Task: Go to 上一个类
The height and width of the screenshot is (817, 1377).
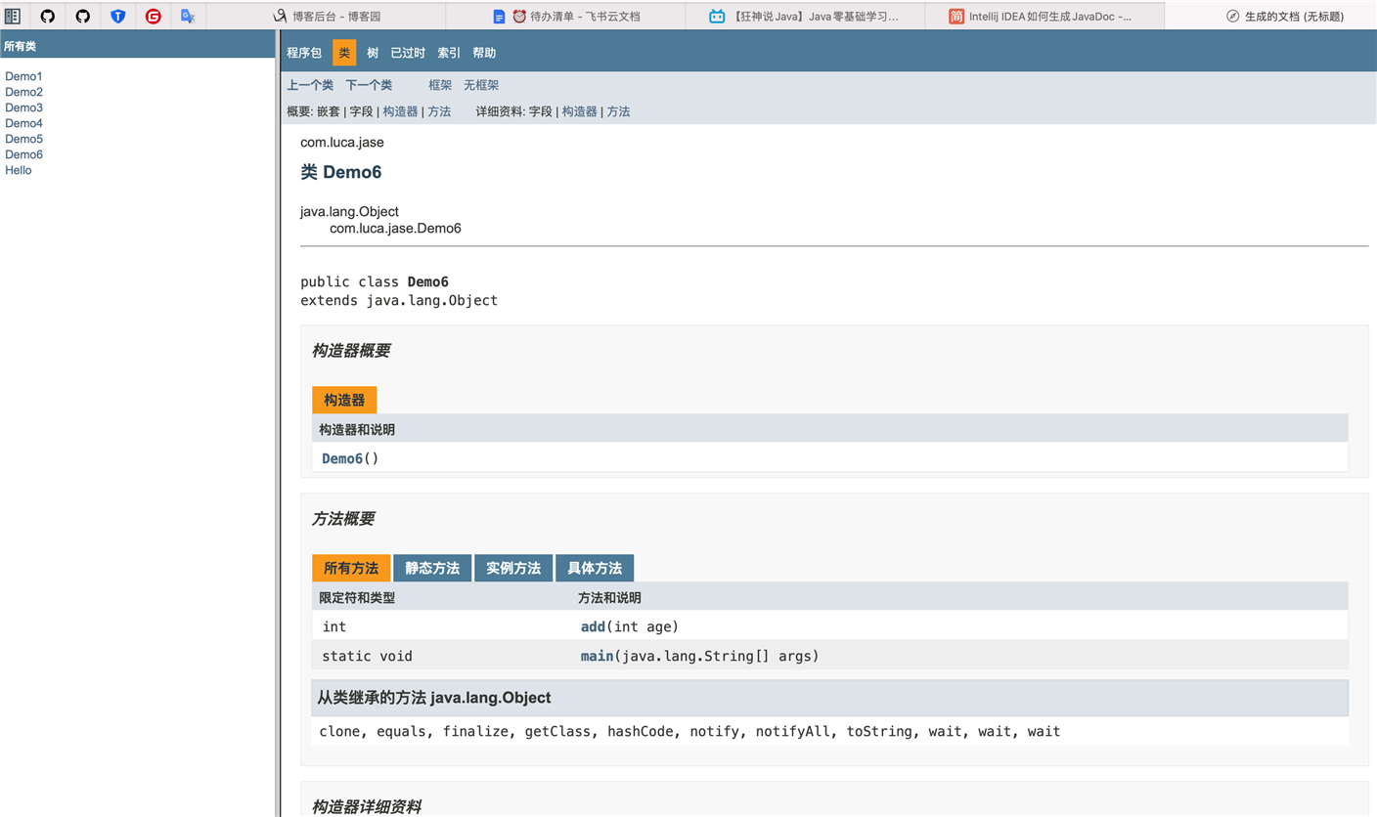Action: [x=310, y=85]
